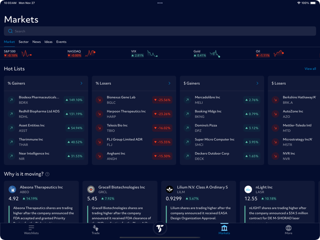Tap the magnifier icon in search bar
320x240 pixels.
click(10, 31)
